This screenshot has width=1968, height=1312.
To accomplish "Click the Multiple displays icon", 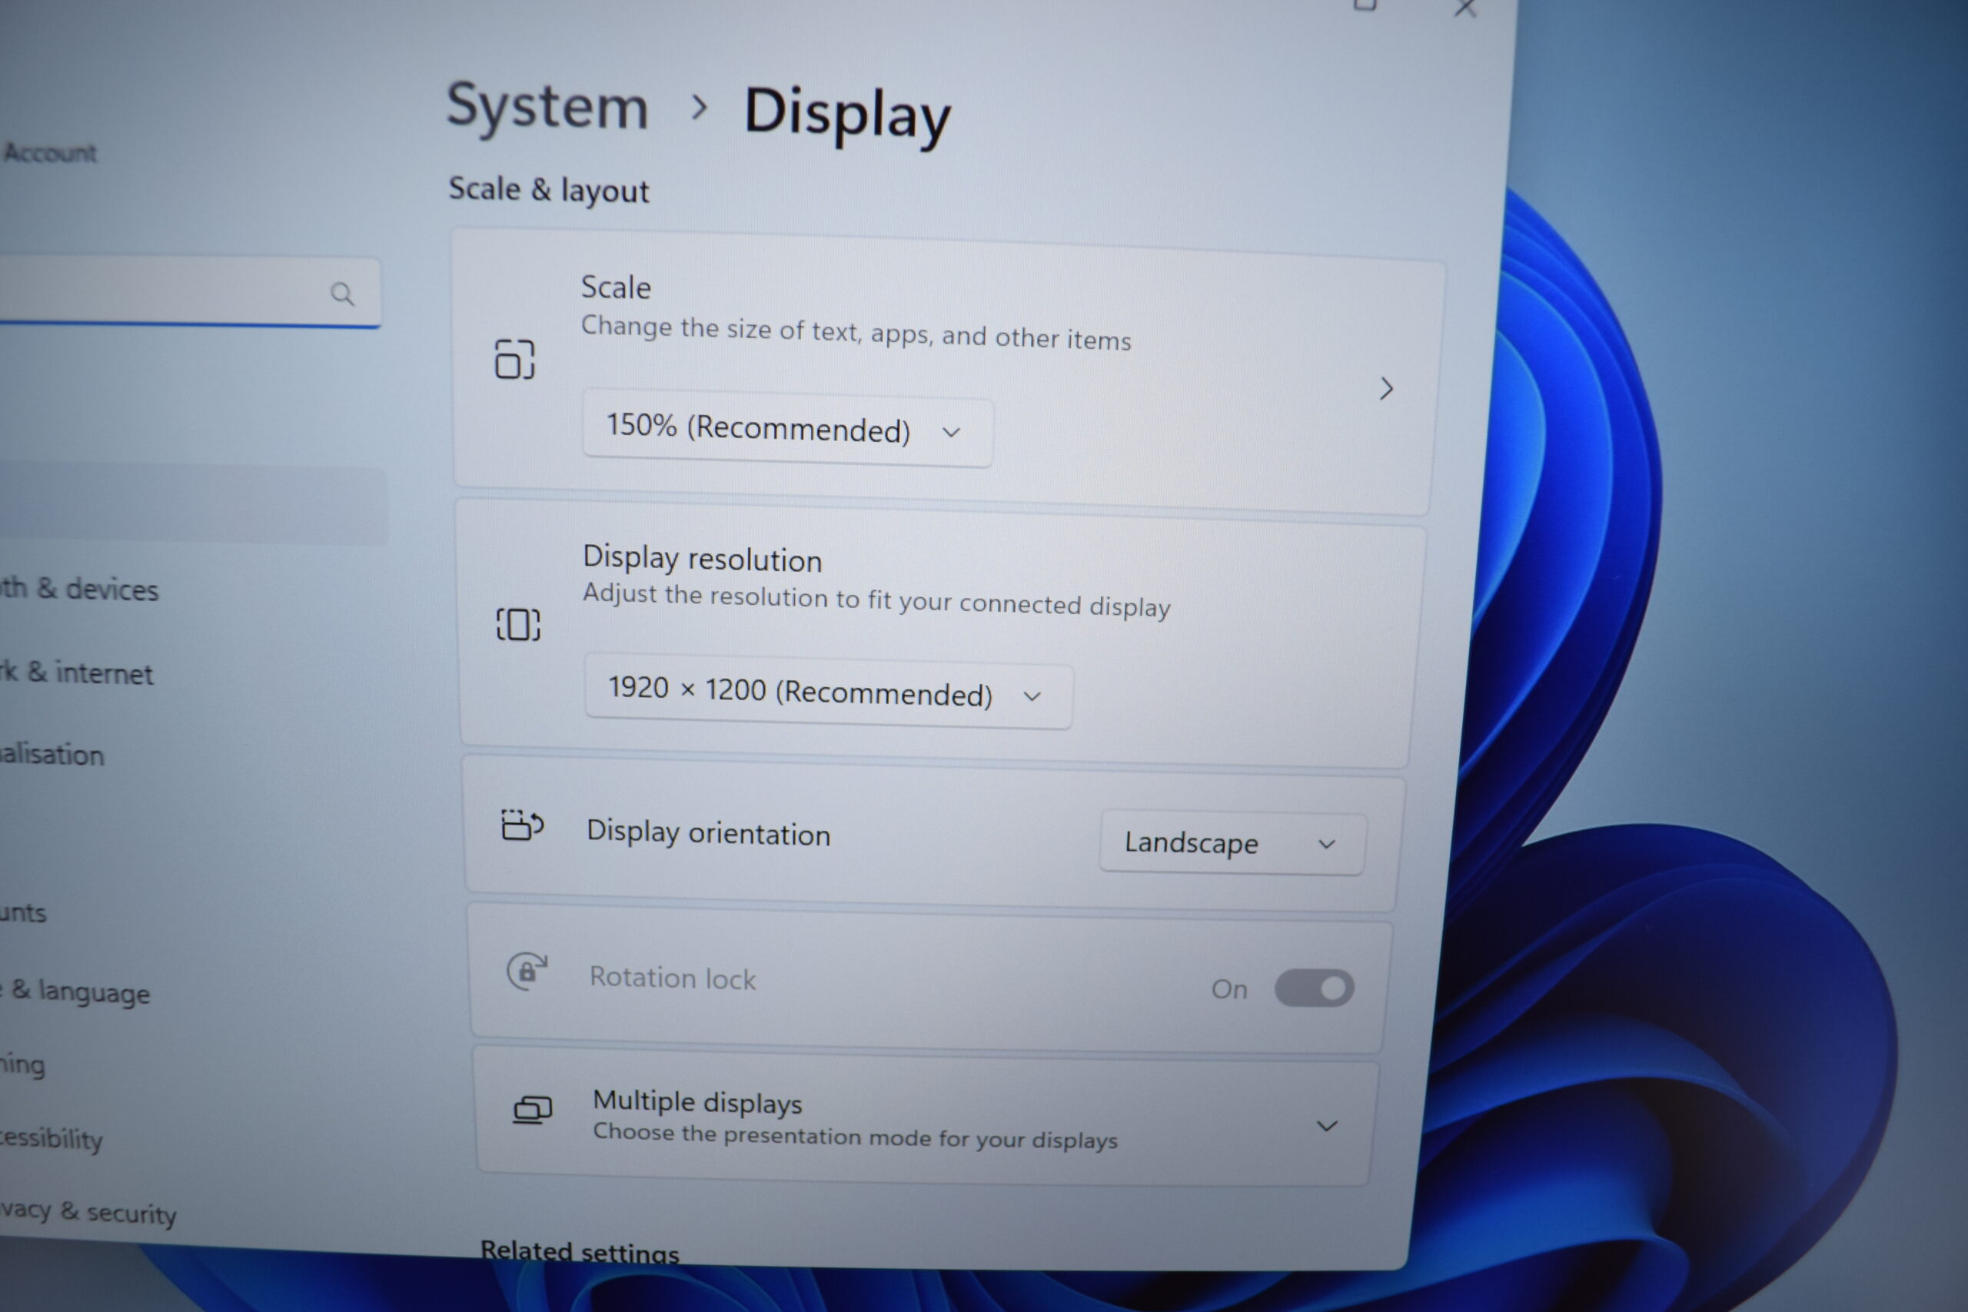I will [532, 1111].
